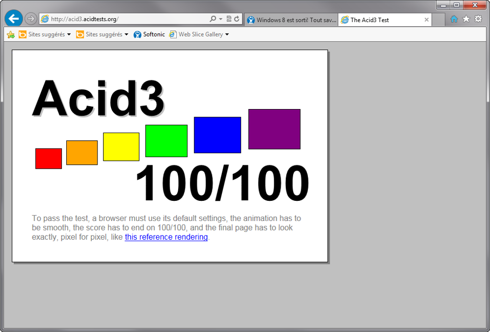Open the Softonic favorite link
The image size is (490, 332).
149,35
